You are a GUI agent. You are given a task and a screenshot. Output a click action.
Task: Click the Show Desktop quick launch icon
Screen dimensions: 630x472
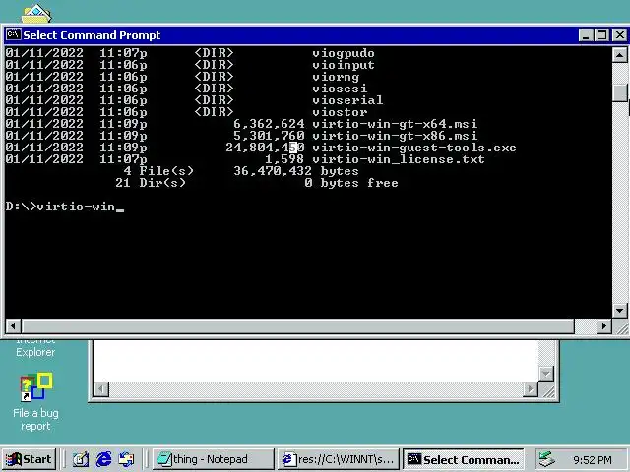click(81, 459)
